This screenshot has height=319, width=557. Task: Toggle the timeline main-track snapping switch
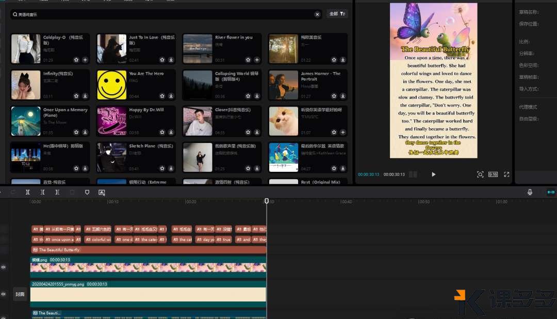tap(551, 192)
